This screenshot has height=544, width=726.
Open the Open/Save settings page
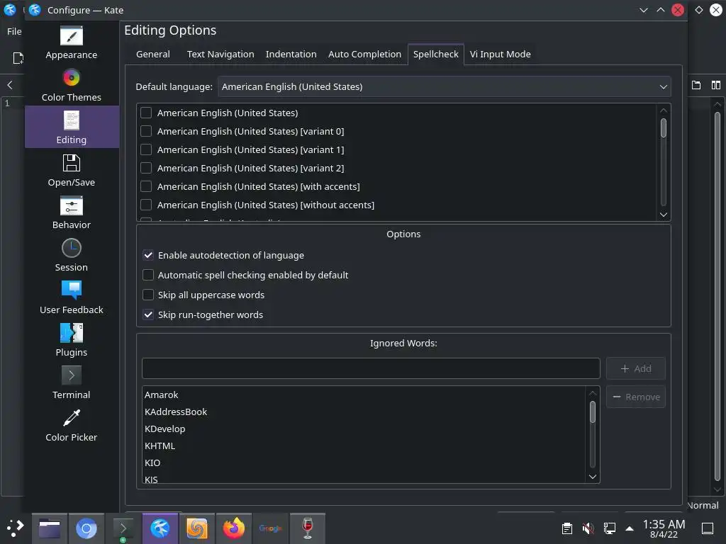point(72,170)
